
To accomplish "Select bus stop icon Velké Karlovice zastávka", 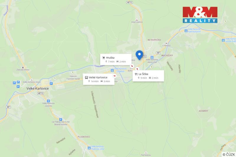I will pyautogui.click(x=48, y=101).
